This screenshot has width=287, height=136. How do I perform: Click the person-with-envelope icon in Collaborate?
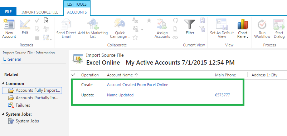click(x=135, y=20)
